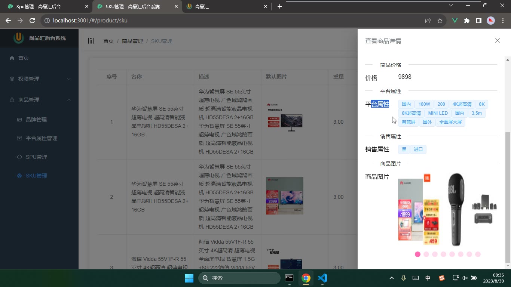
Task: Click the 进口 sale attribute tag
Action: click(x=418, y=149)
